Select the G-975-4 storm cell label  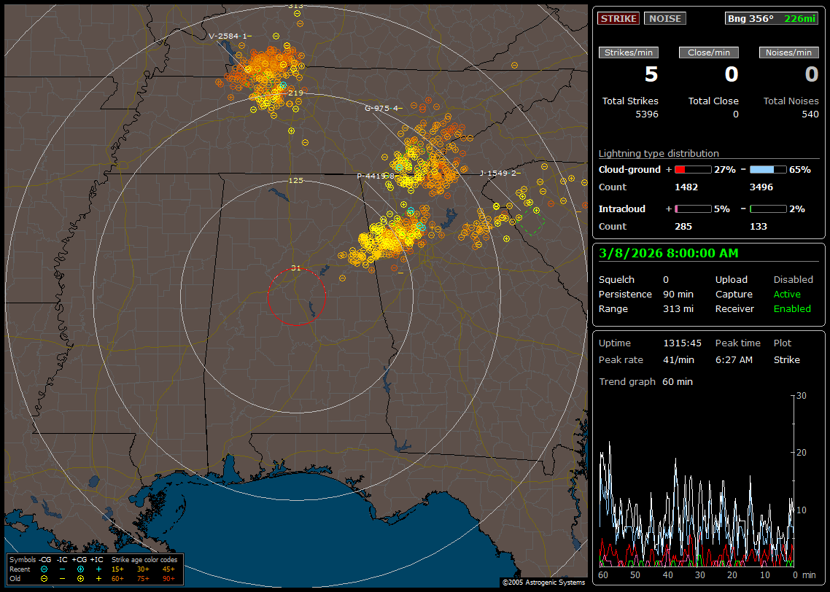382,108
